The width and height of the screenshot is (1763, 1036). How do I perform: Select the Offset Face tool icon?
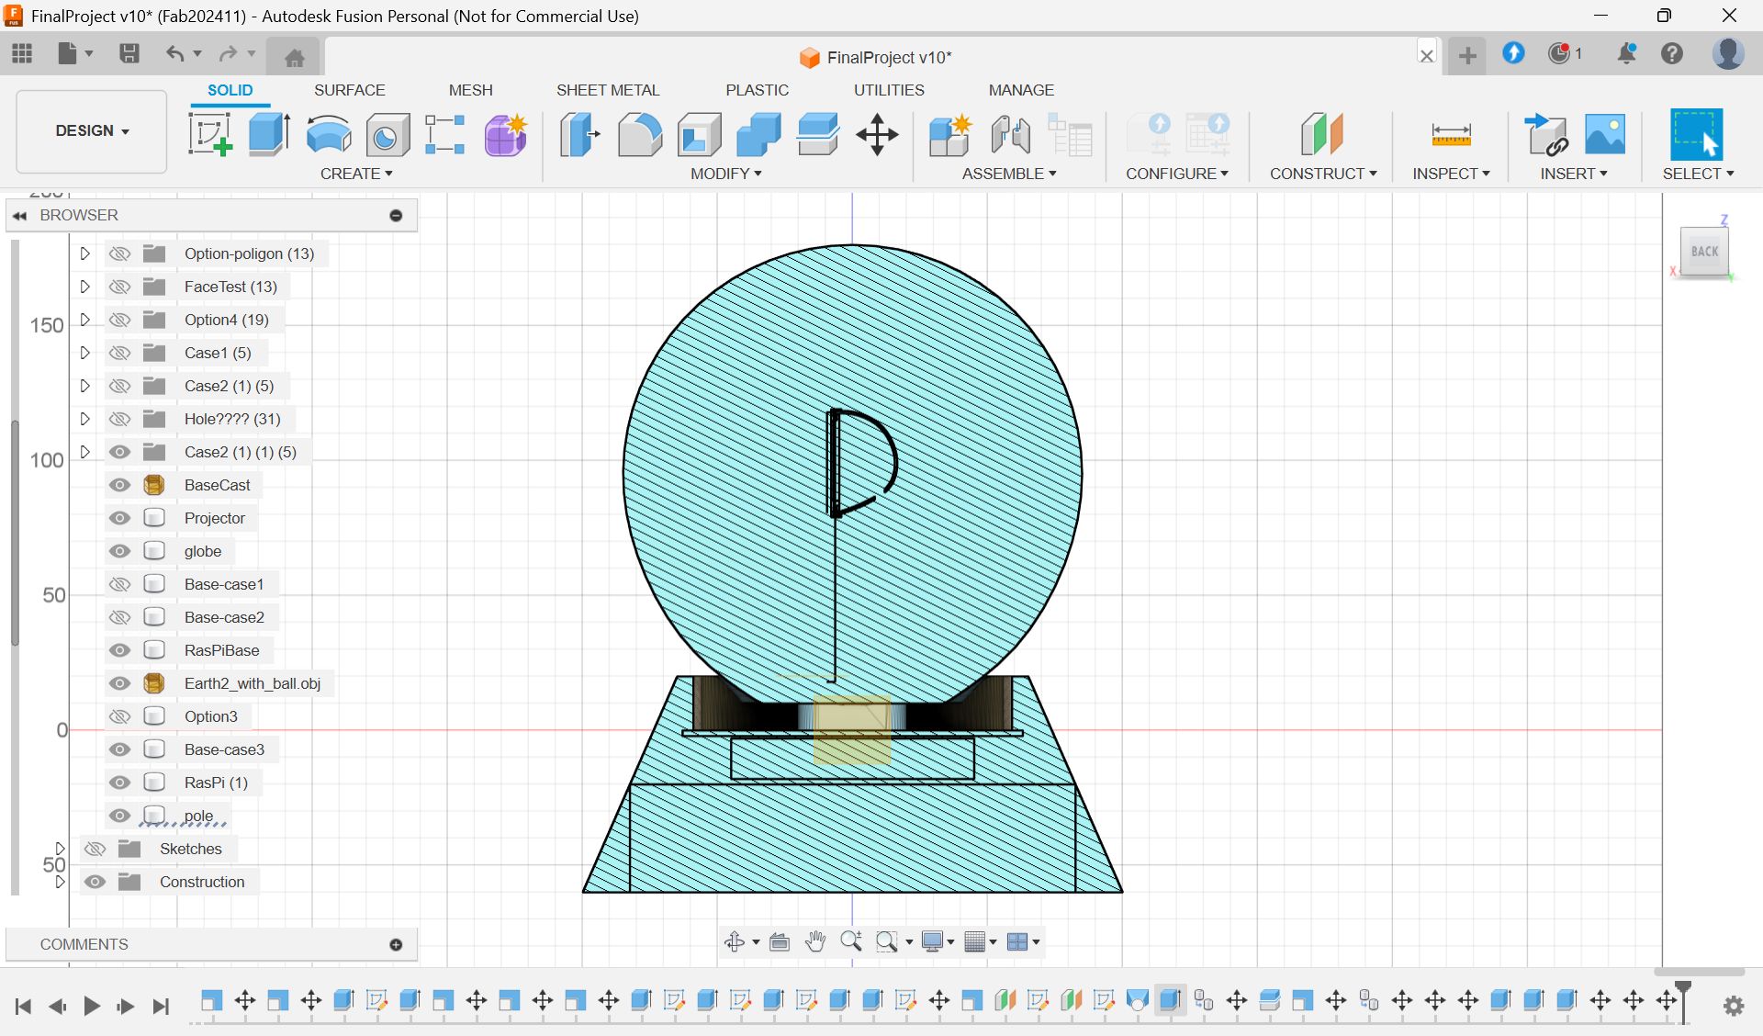(817, 134)
